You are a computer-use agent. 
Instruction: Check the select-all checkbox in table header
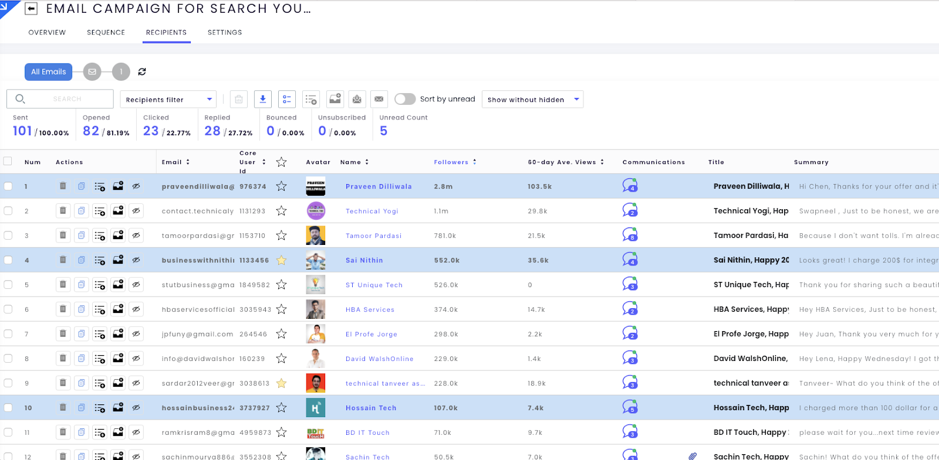click(x=8, y=161)
